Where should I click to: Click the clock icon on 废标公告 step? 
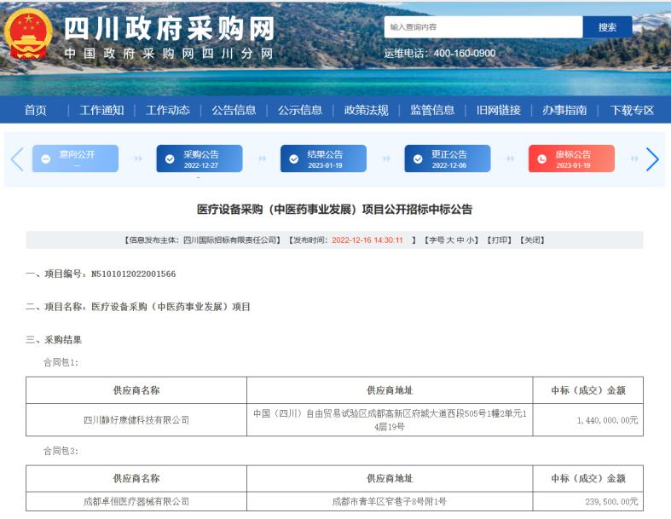[541, 159]
